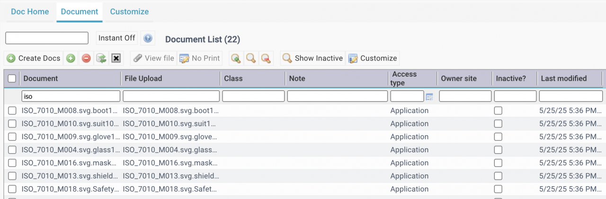Click the Customize toolbar button
The height and width of the screenshot is (199, 606).
(373, 58)
